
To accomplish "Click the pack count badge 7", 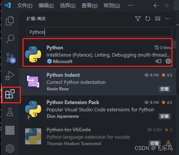I will [x=29, y=117].
